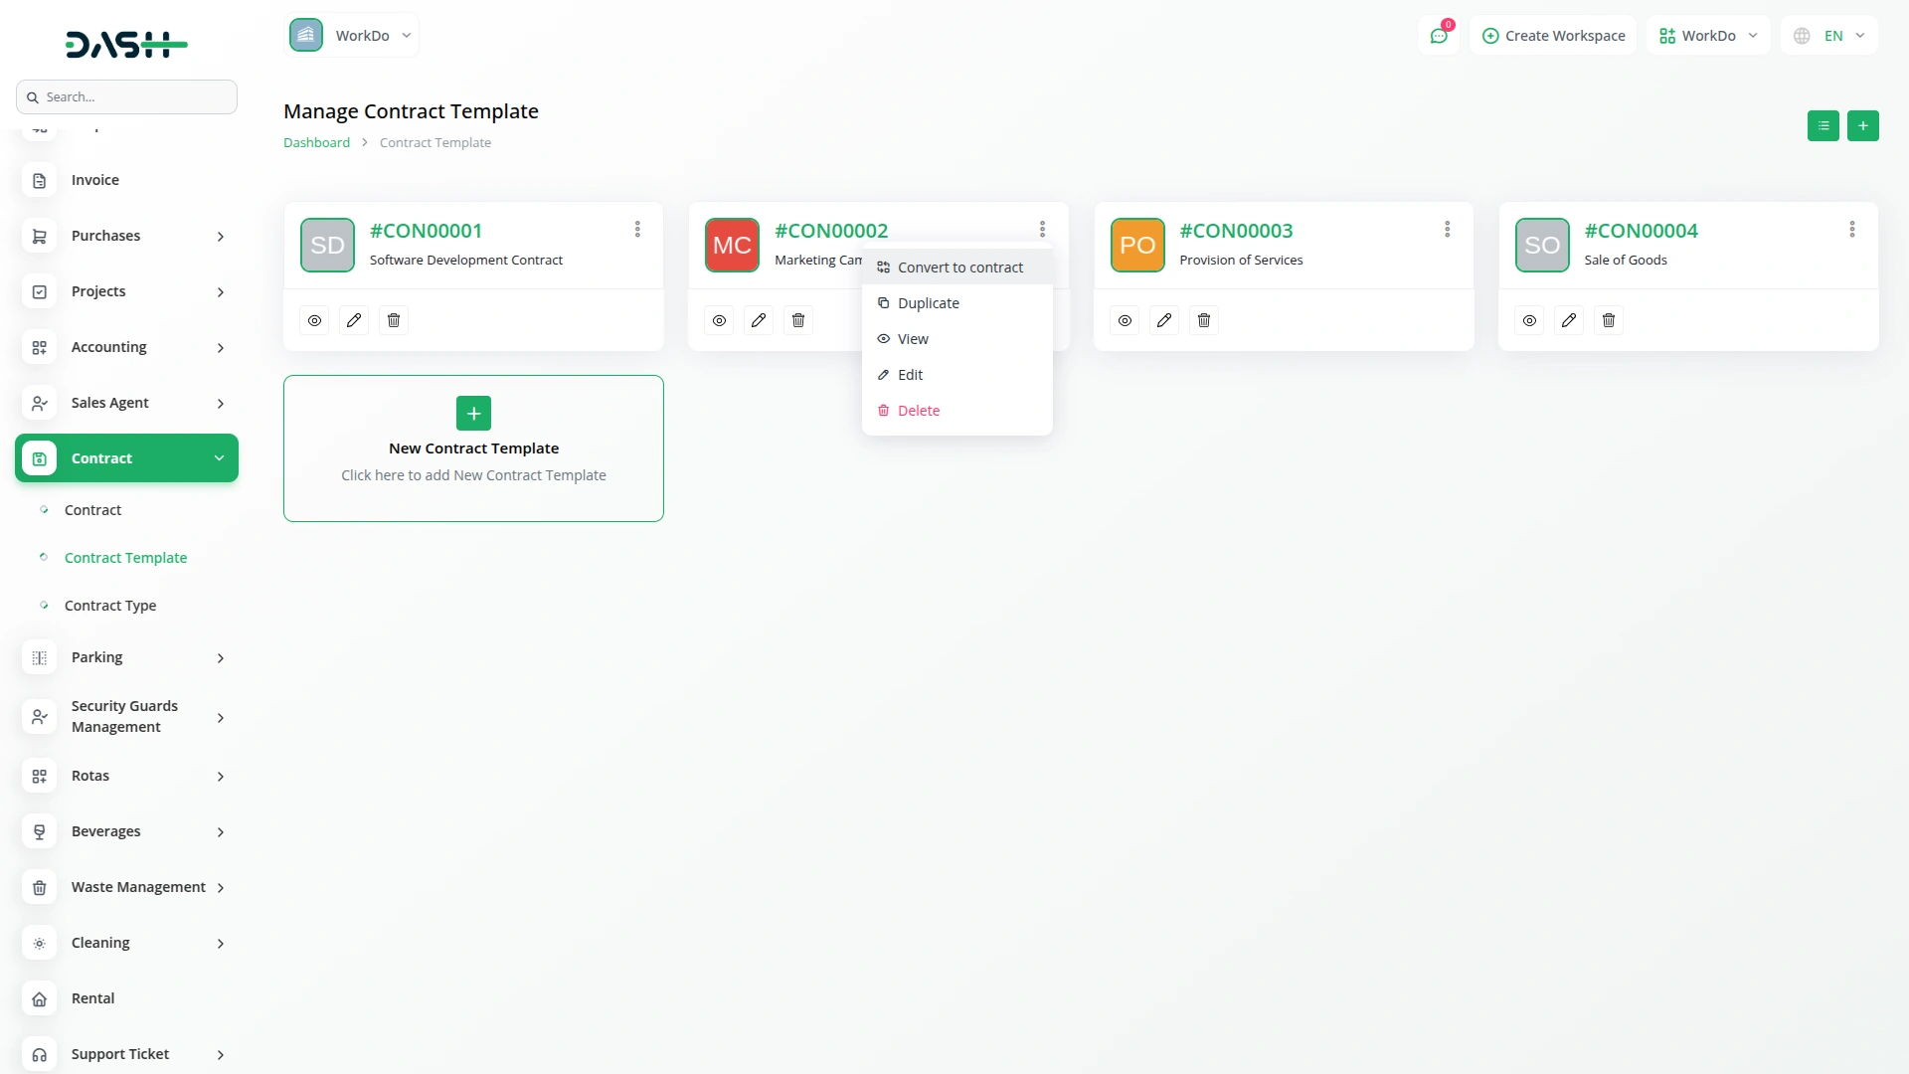The image size is (1909, 1074).
Task: Click green plus button in header
Action: (x=1862, y=126)
